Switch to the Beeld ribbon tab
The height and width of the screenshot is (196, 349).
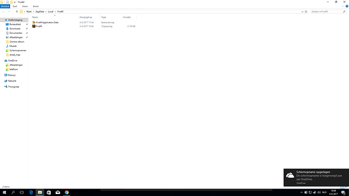tap(35, 6)
